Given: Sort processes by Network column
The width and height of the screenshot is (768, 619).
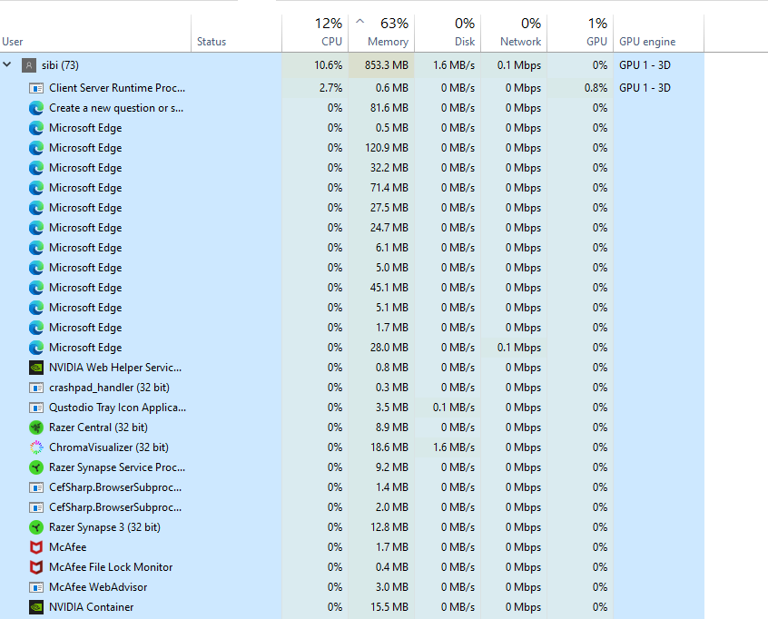Looking at the screenshot, I should pyautogui.click(x=514, y=34).
